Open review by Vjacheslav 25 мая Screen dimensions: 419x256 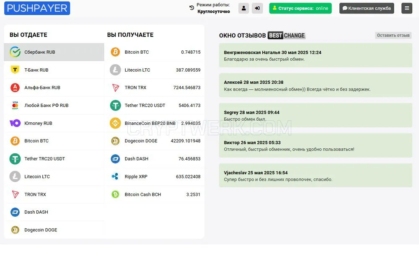pos(316,176)
